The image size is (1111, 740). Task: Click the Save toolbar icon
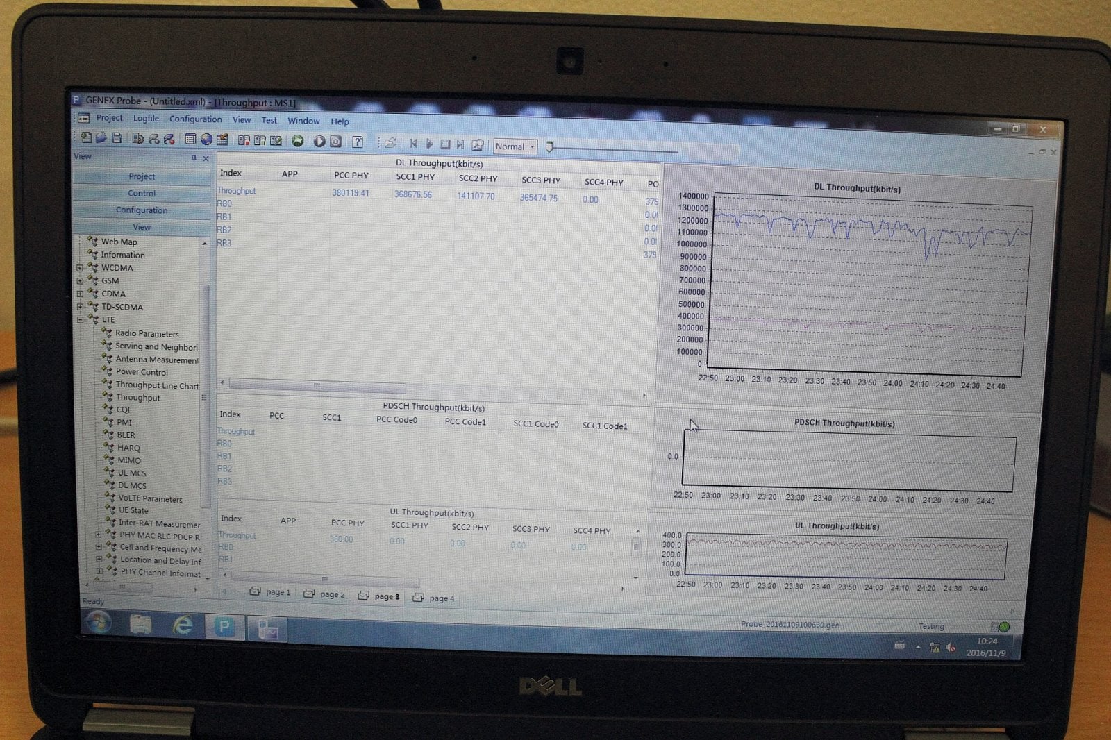coord(117,142)
